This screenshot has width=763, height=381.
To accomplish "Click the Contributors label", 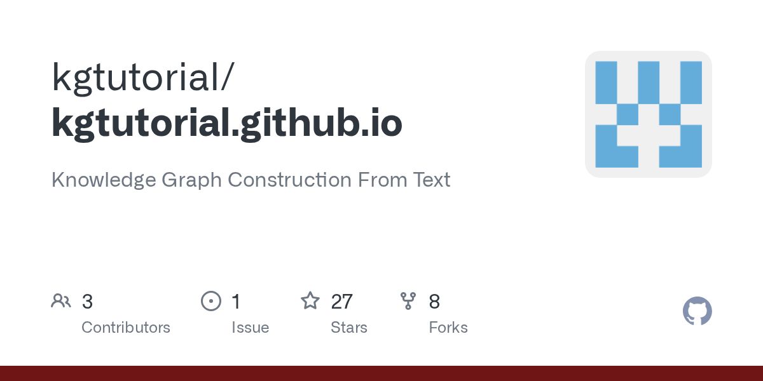I will pyautogui.click(x=126, y=328).
